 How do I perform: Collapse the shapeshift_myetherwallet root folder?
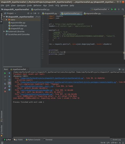[x=4, y=17]
